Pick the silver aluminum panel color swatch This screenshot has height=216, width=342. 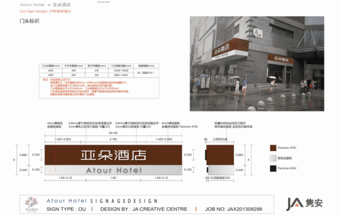273,158
